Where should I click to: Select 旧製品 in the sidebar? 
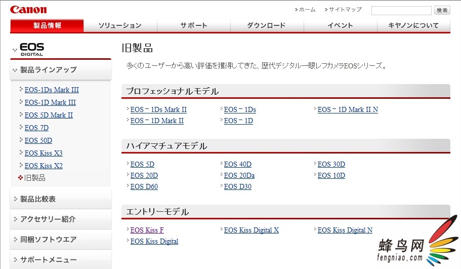click(35, 178)
